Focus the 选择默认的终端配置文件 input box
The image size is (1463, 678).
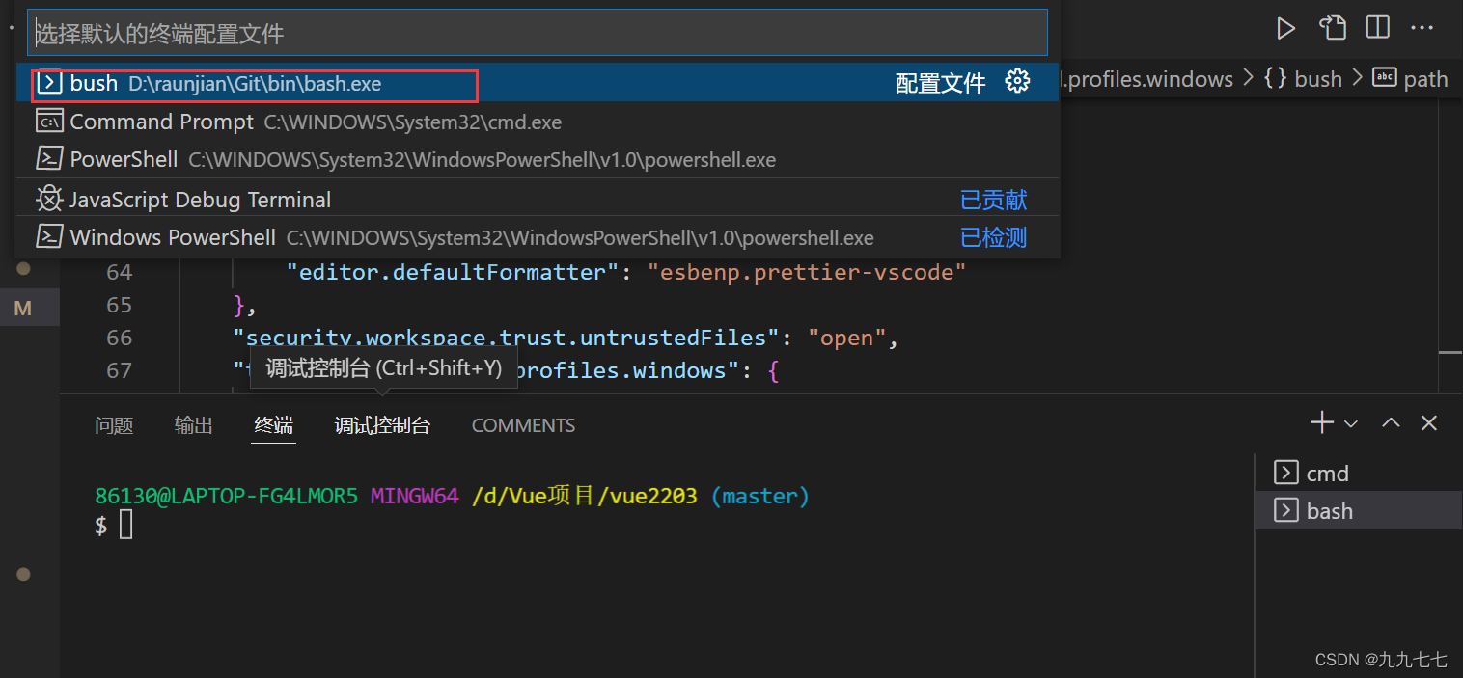pos(538,34)
